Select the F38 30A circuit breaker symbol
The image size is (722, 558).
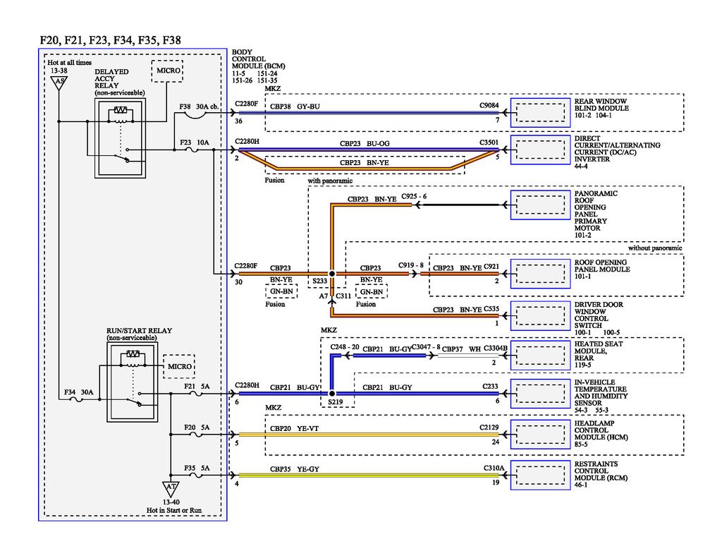coord(192,112)
